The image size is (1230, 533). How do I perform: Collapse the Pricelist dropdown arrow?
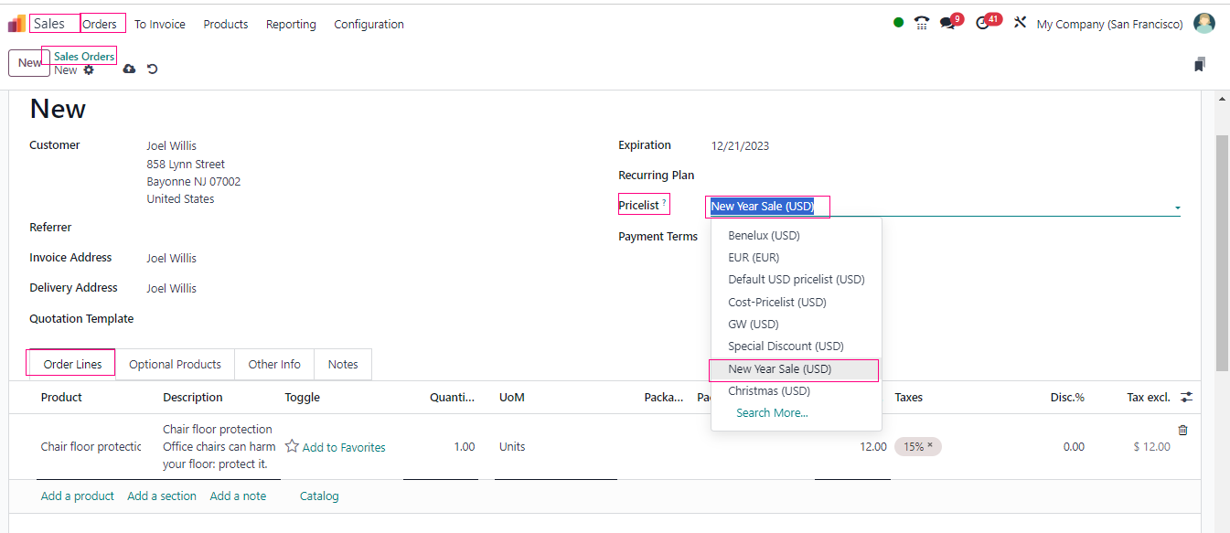pyautogui.click(x=1177, y=208)
